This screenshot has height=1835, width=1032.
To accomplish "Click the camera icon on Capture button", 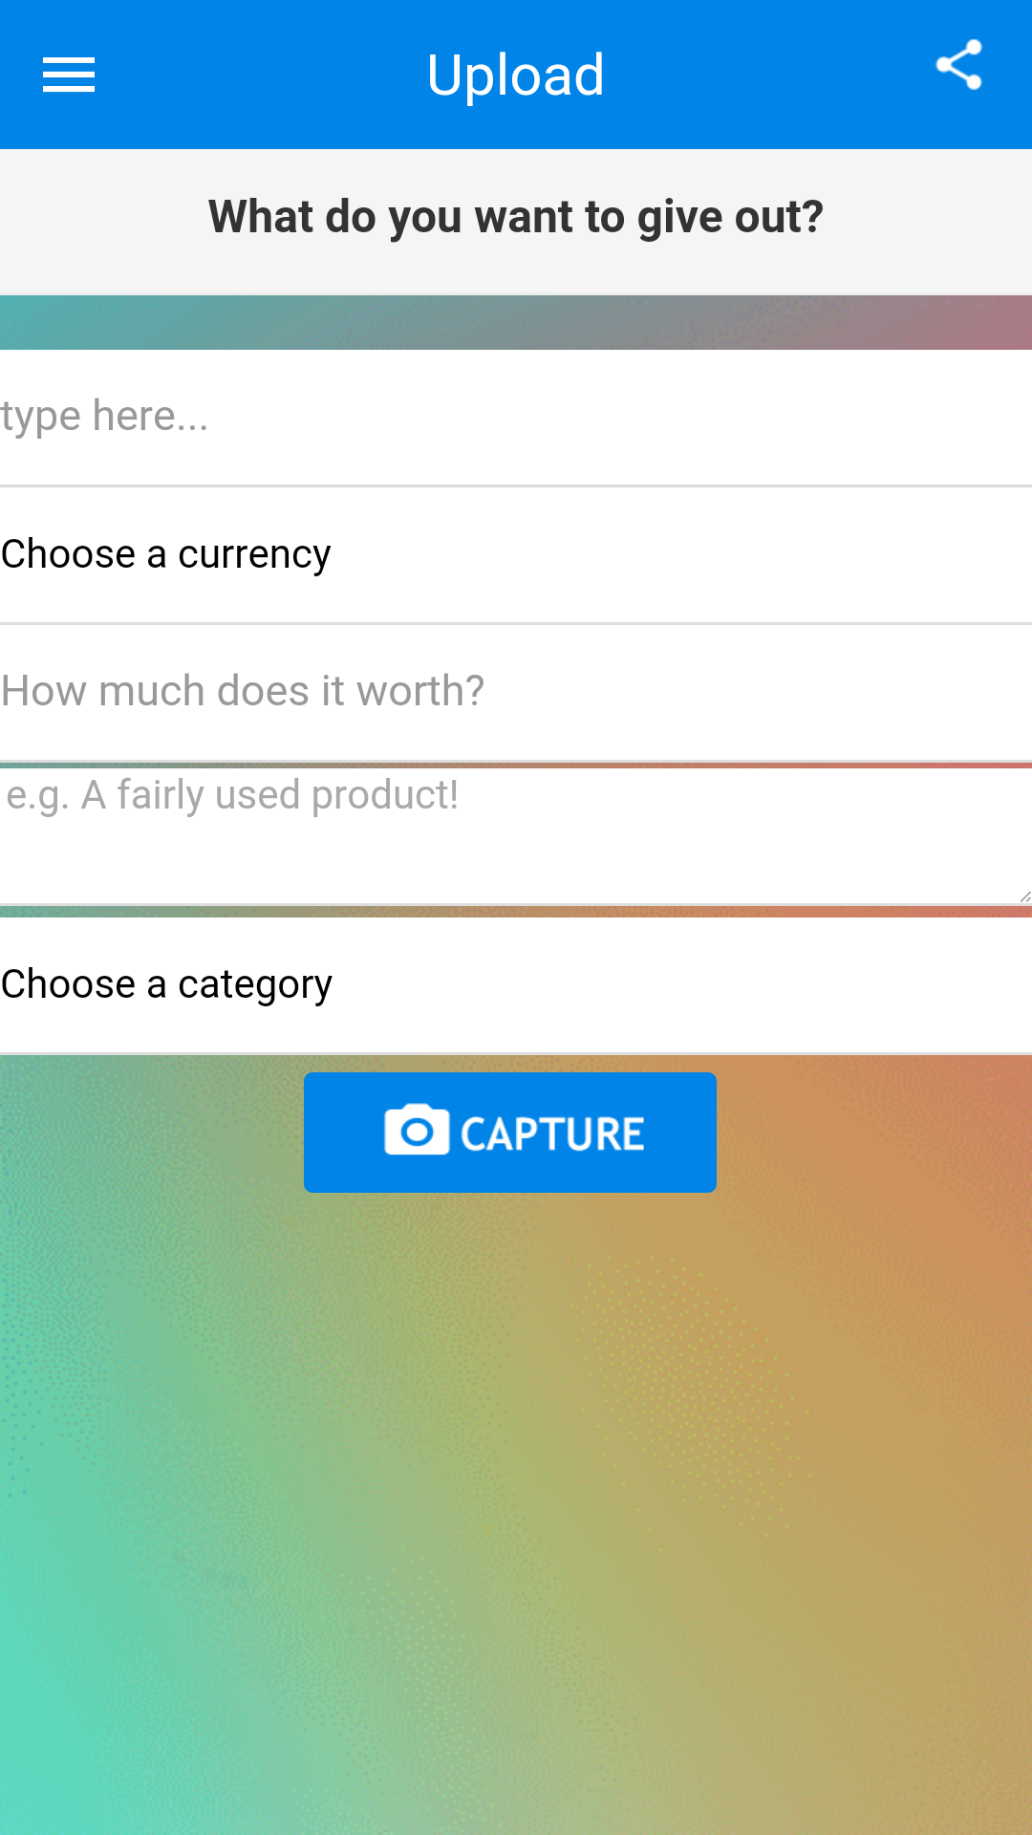I will click(417, 1132).
